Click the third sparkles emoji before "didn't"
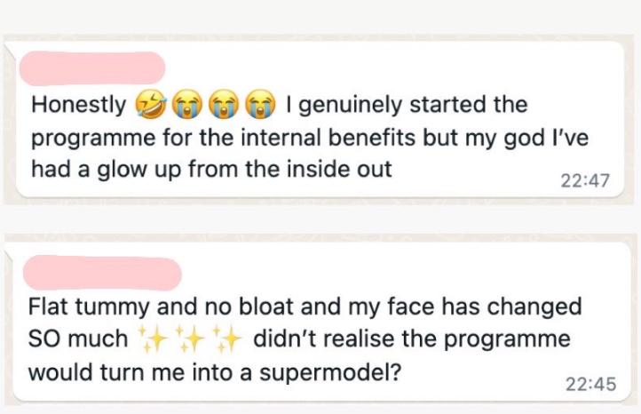641x414 pixels. click(227, 339)
